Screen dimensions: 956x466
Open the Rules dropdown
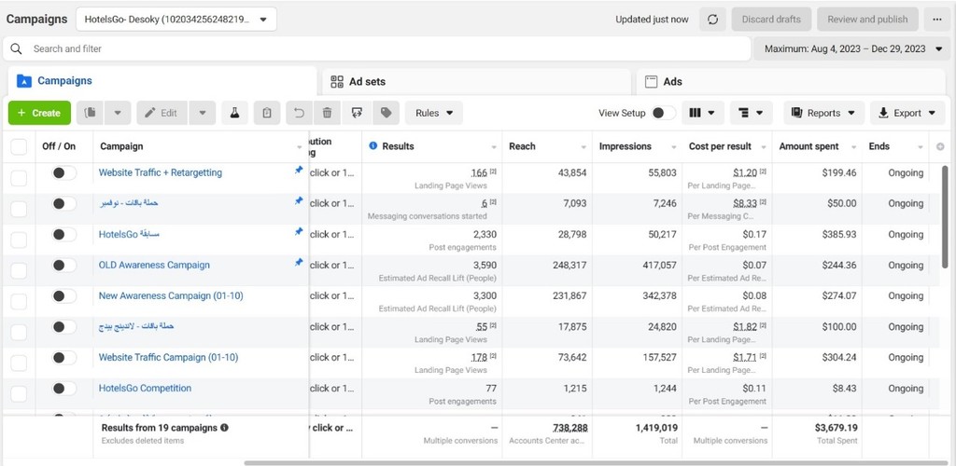pyautogui.click(x=434, y=113)
